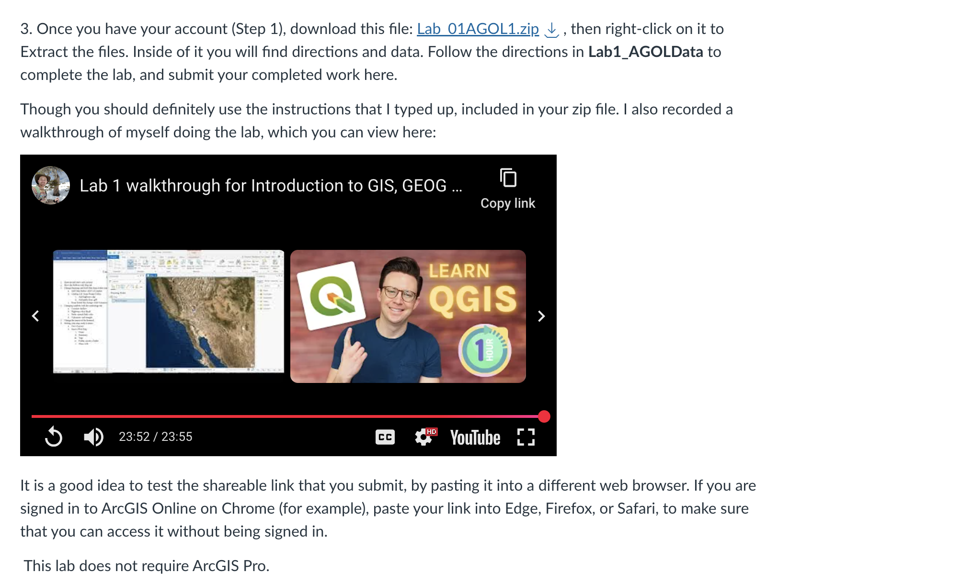The width and height of the screenshot is (961, 584).
Task: Click the YouTube channel avatar
Action: point(51,185)
